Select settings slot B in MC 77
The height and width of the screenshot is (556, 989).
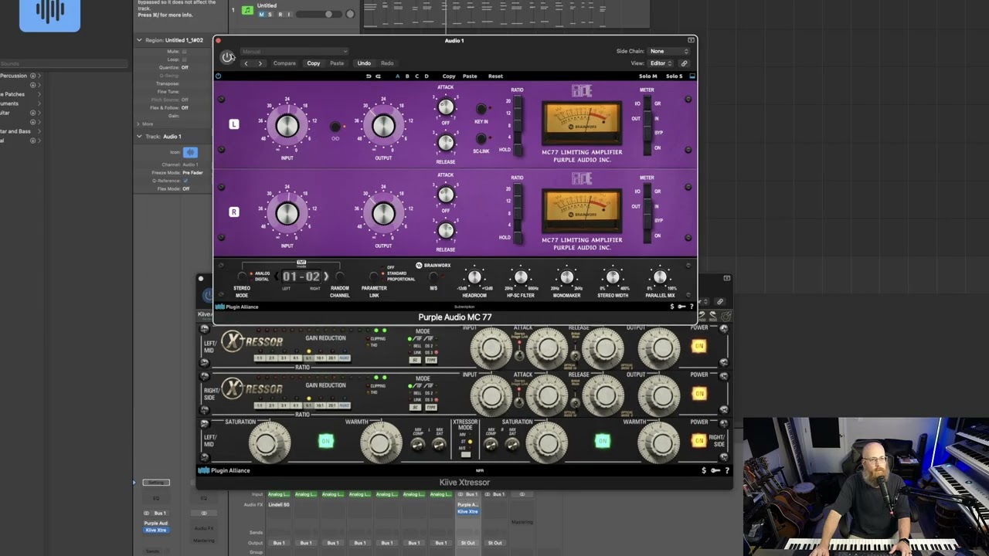tap(407, 76)
